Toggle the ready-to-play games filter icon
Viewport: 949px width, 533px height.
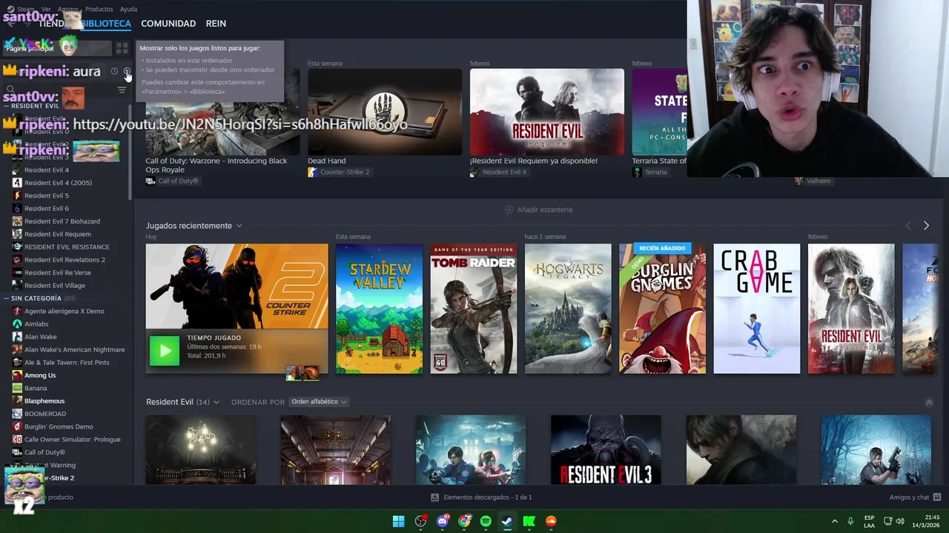pyautogui.click(x=127, y=72)
